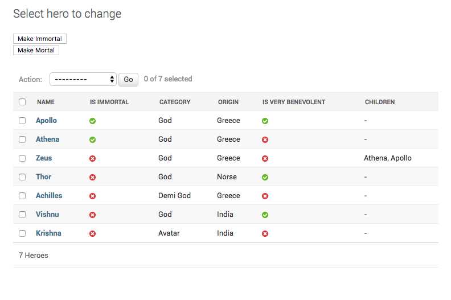Screen dimensions: 451x300
Task: Click Krishna's red Is Very Benevolent icon
Action: tap(265, 233)
